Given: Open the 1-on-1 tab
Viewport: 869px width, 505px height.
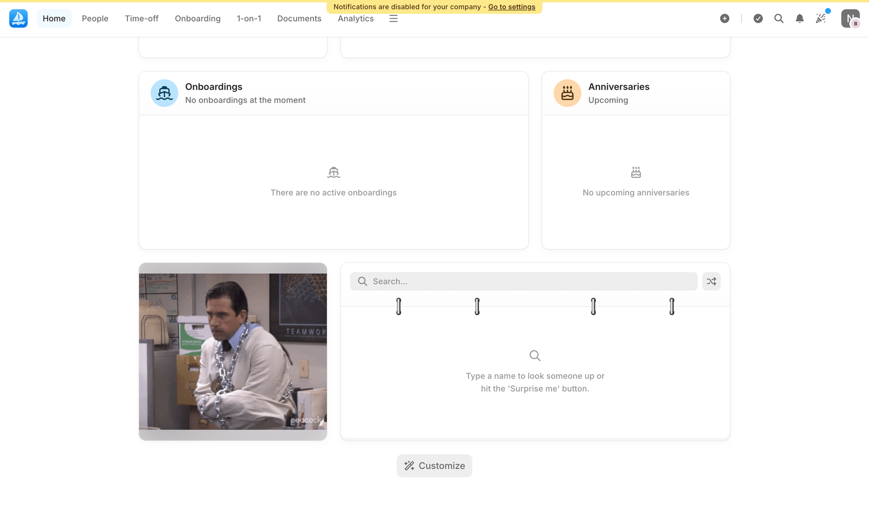Looking at the screenshot, I should pos(249,18).
